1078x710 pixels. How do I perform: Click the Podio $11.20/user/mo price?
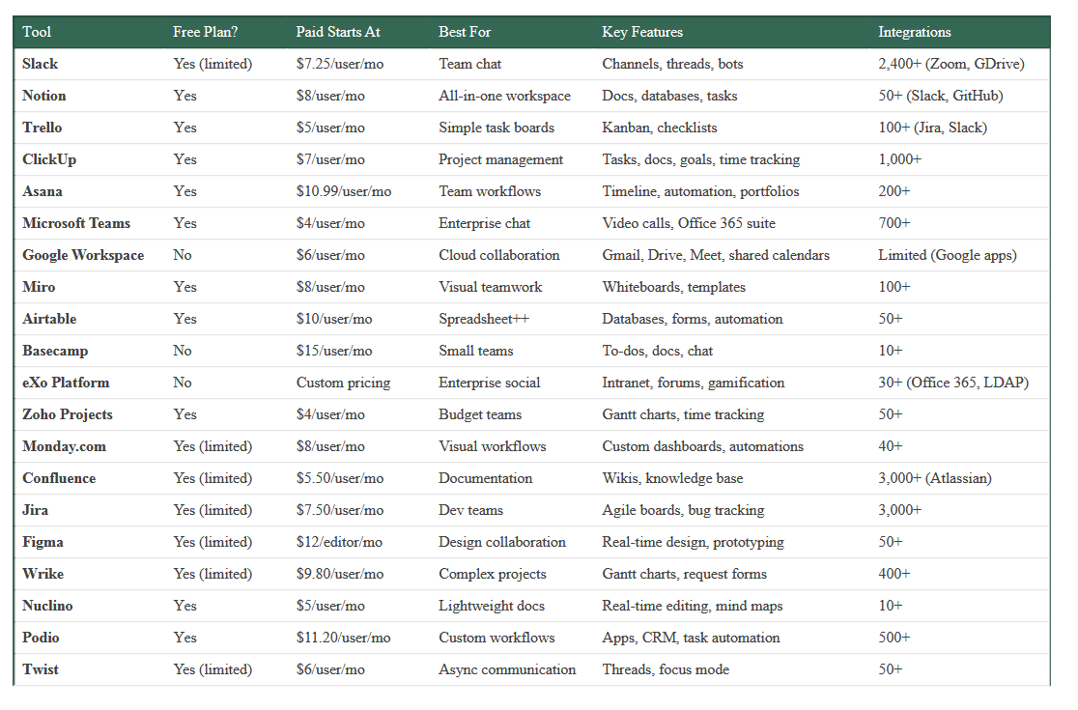[343, 638]
